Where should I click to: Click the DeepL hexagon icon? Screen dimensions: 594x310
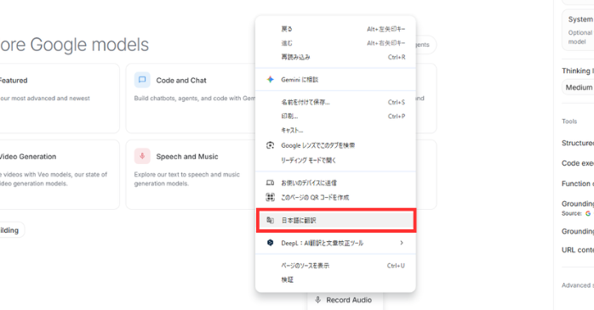tap(270, 243)
